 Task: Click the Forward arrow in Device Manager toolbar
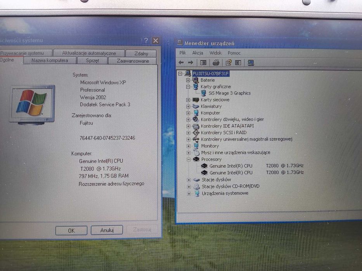(x=191, y=62)
